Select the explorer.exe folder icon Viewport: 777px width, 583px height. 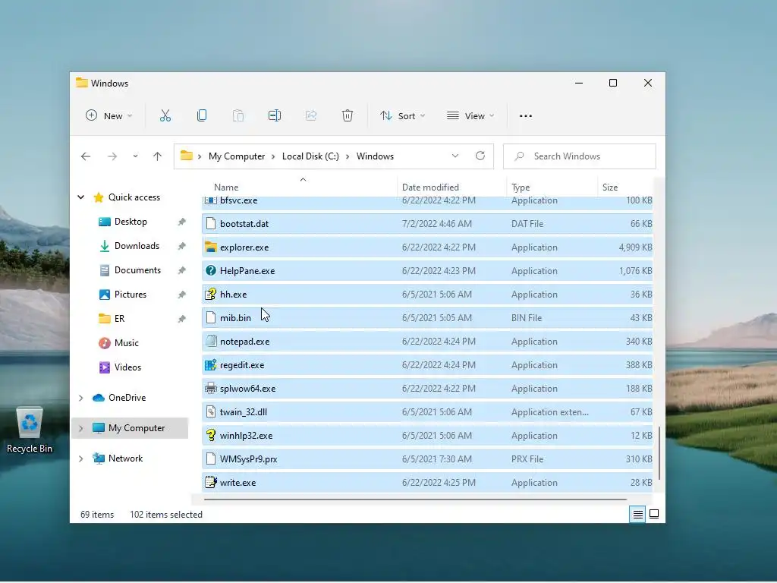pyautogui.click(x=211, y=247)
